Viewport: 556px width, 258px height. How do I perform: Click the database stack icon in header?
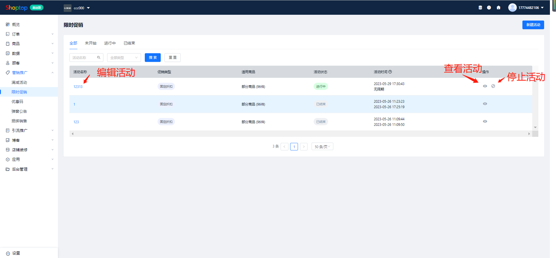coord(480,8)
